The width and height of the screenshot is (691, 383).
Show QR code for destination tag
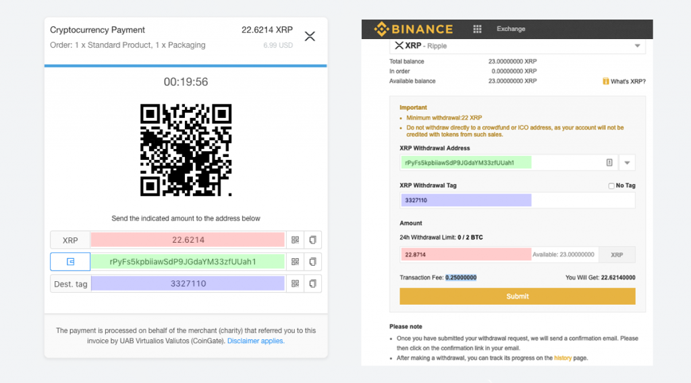296,283
